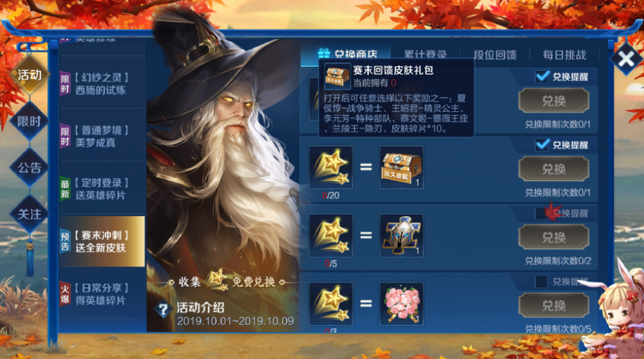Click the pink rose bouquet reward icon
Image resolution: width=644 pixels, height=359 pixels.
coord(401,304)
